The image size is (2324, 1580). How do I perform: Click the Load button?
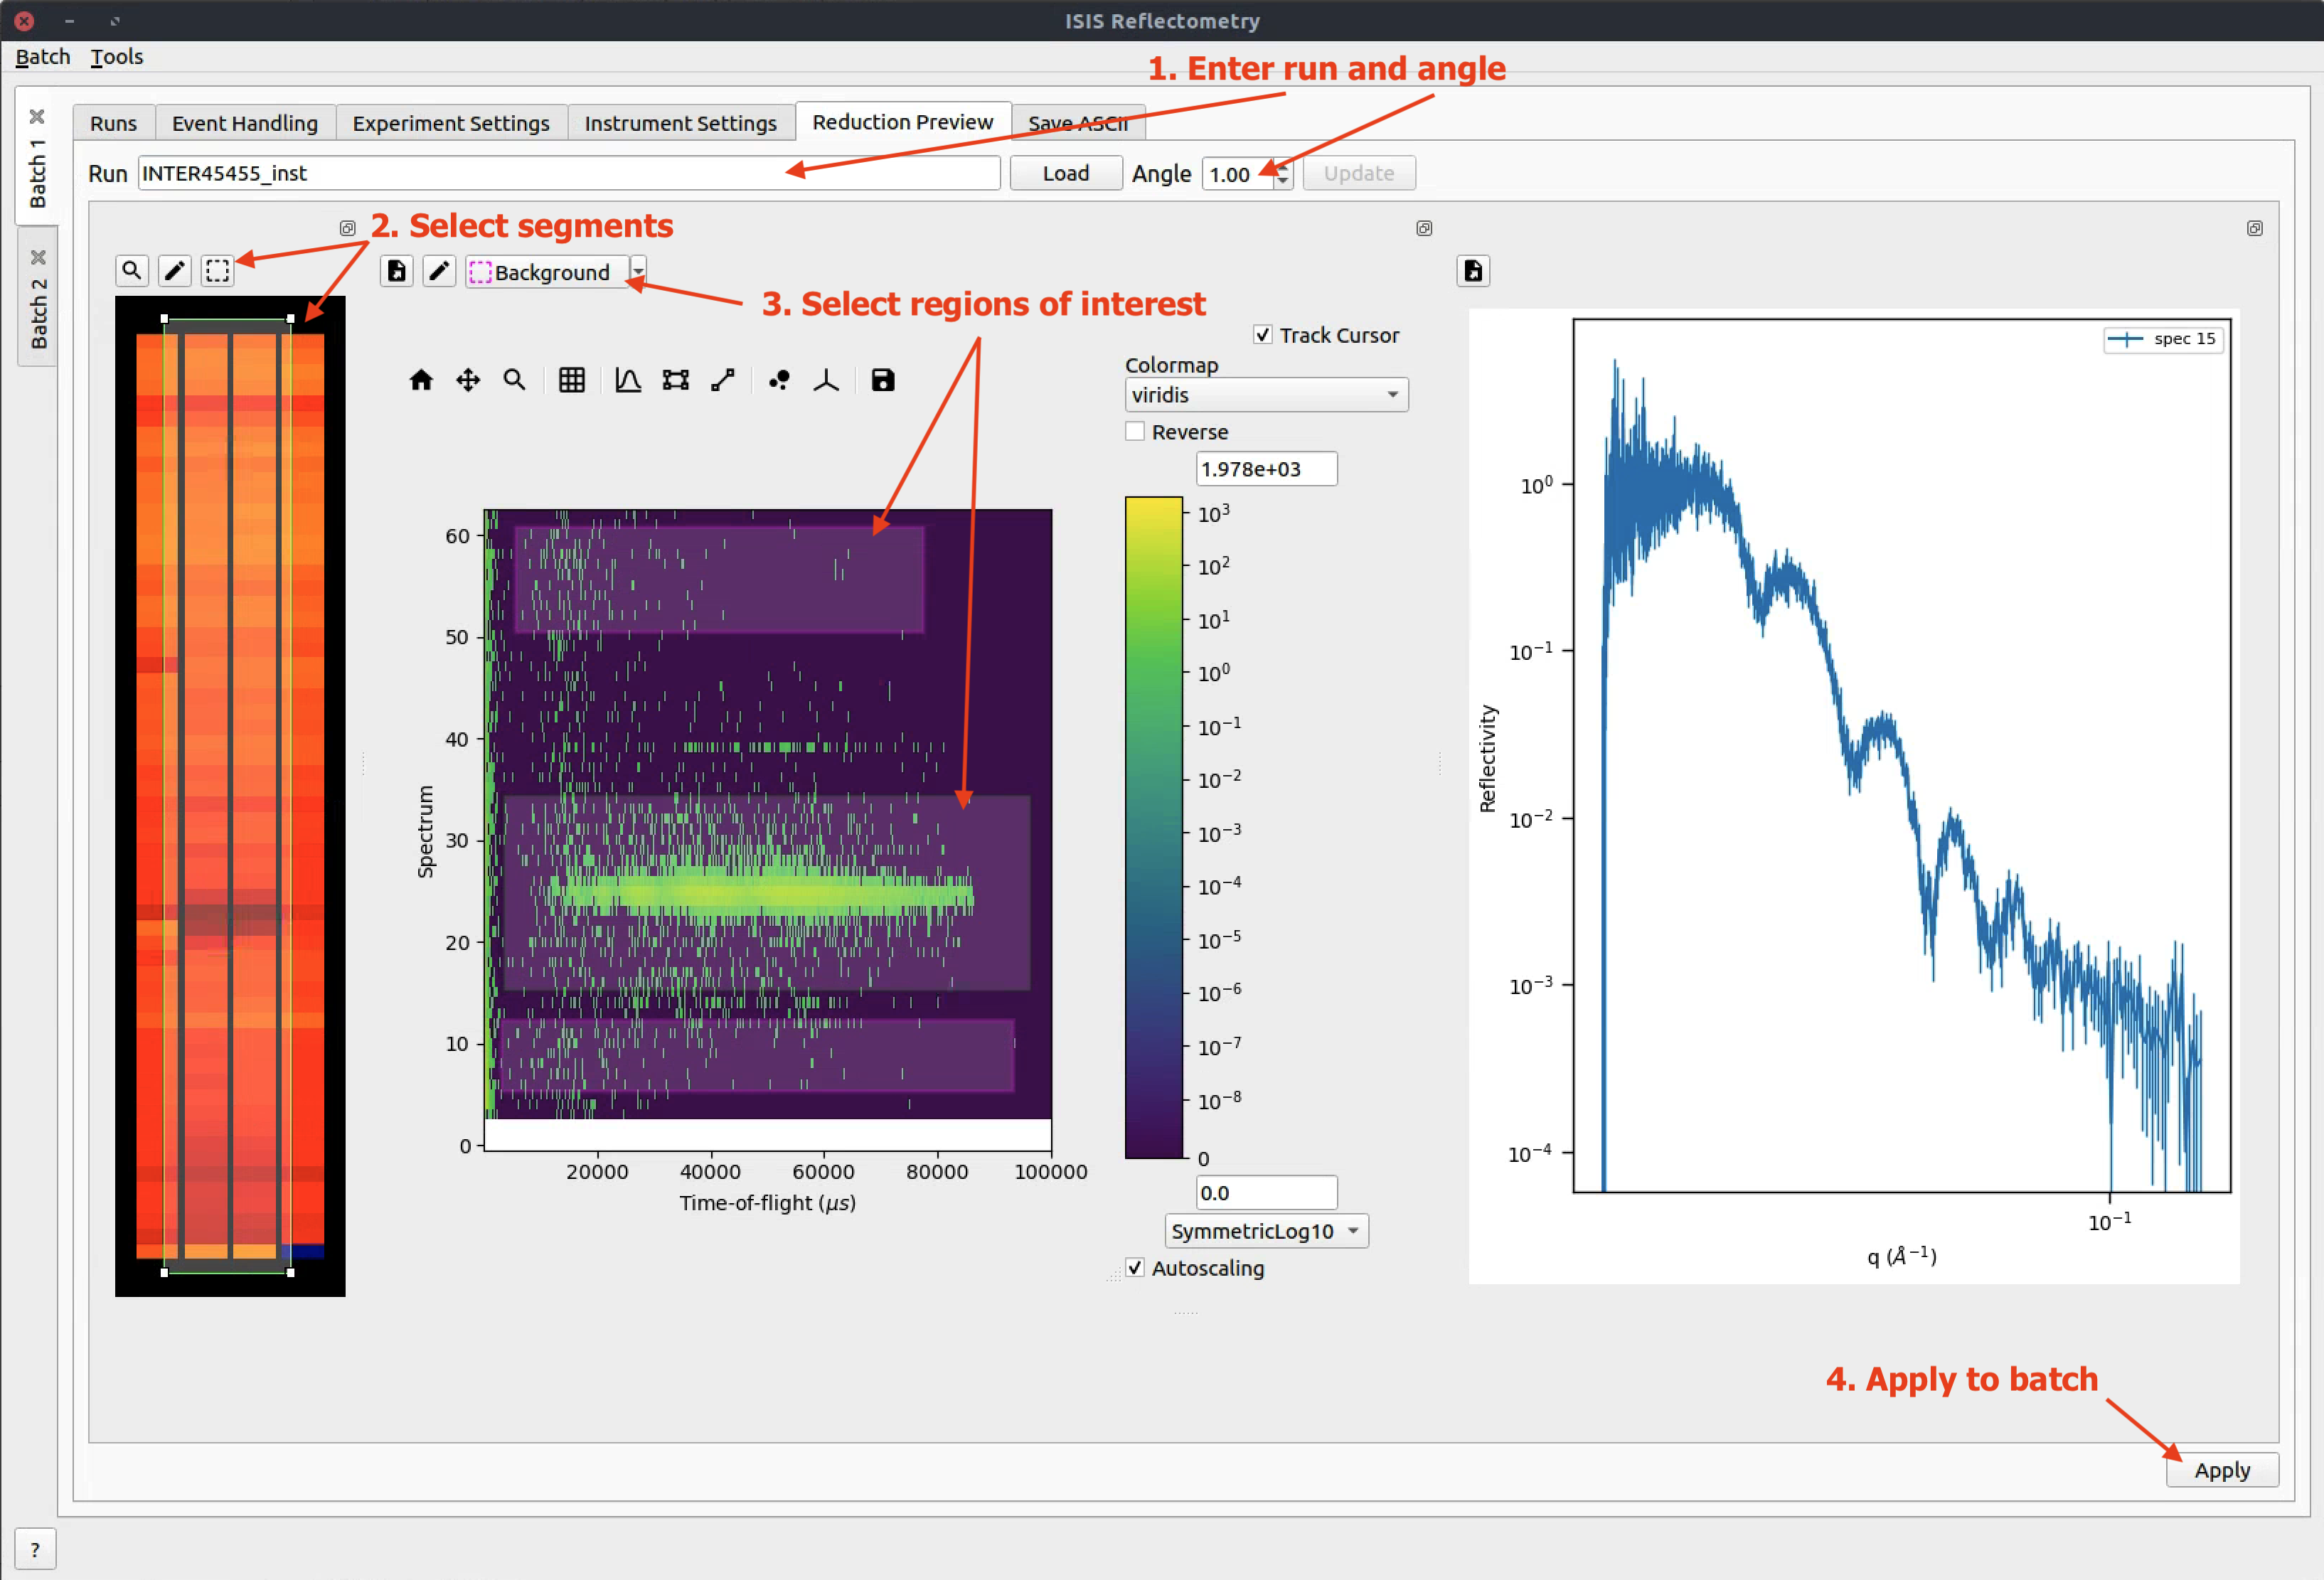pos(1065,173)
